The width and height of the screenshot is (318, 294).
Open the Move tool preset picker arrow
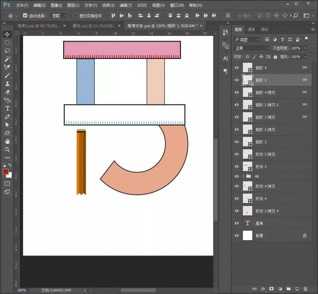point(17,16)
